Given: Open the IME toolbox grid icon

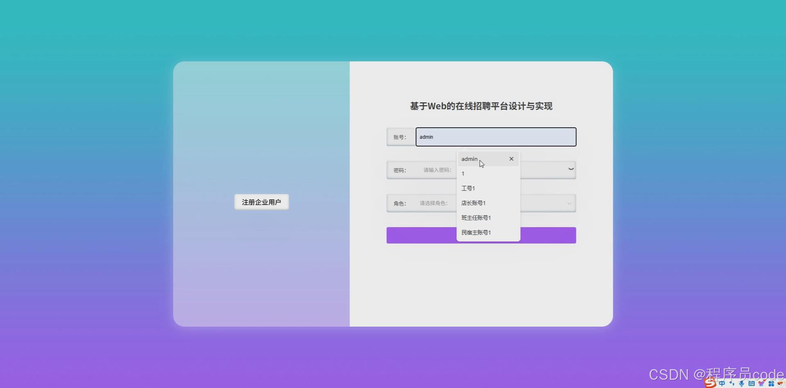Looking at the screenshot, I should [771, 383].
